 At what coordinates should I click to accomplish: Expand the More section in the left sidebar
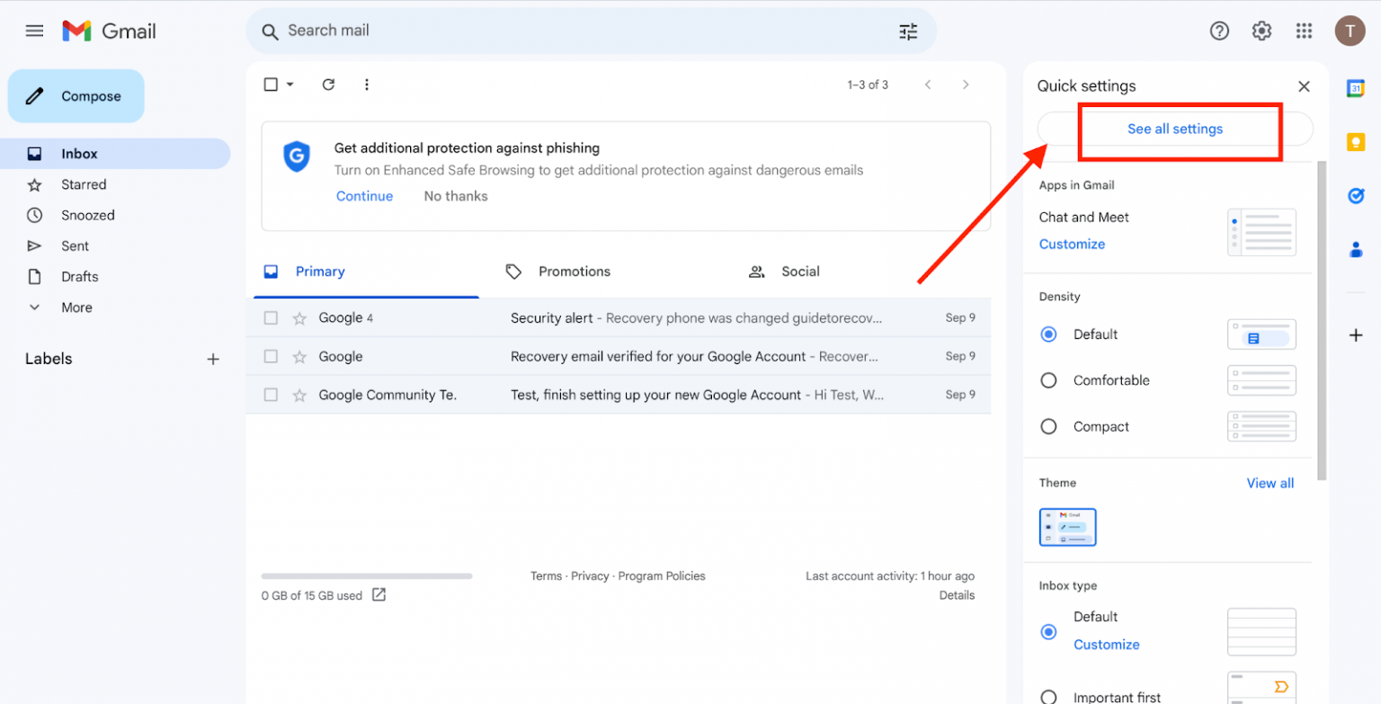pyautogui.click(x=76, y=307)
